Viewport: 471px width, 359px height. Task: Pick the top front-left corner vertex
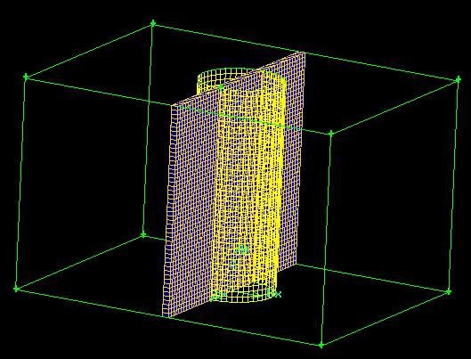point(26,77)
